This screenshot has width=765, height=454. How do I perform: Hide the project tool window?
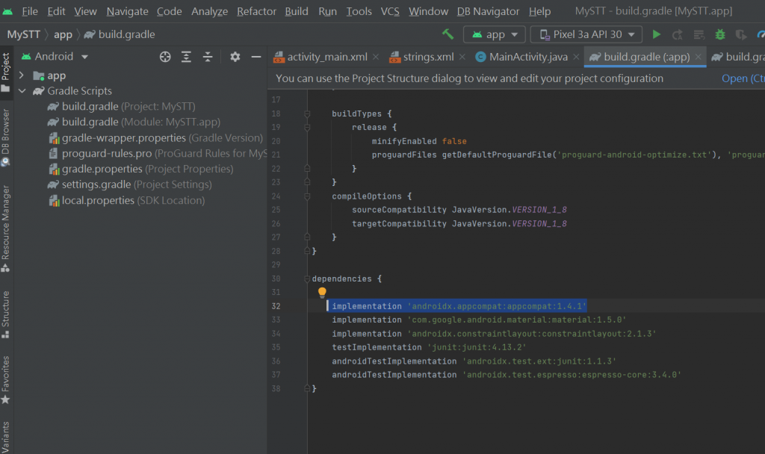(x=255, y=57)
